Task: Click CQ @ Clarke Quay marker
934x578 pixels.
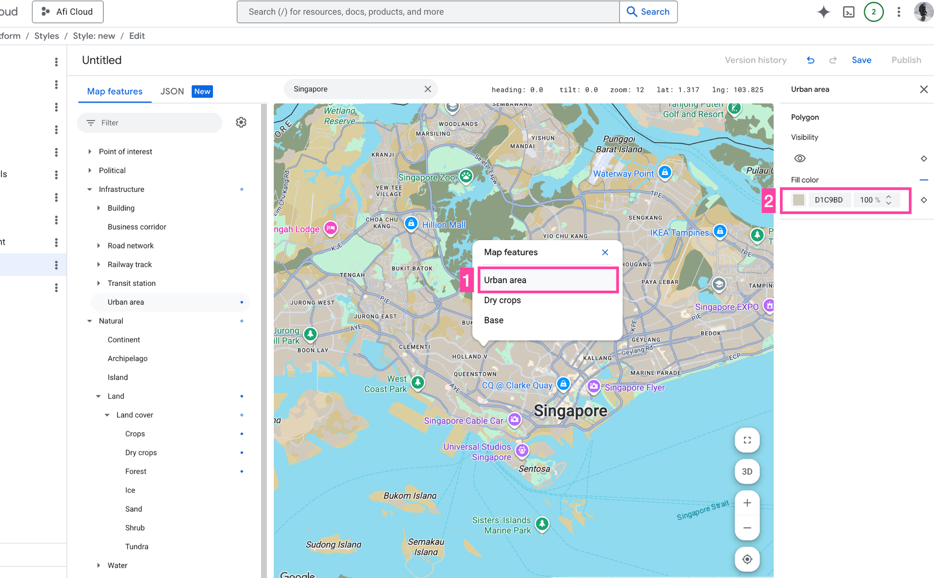Action: tap(563, 385)
